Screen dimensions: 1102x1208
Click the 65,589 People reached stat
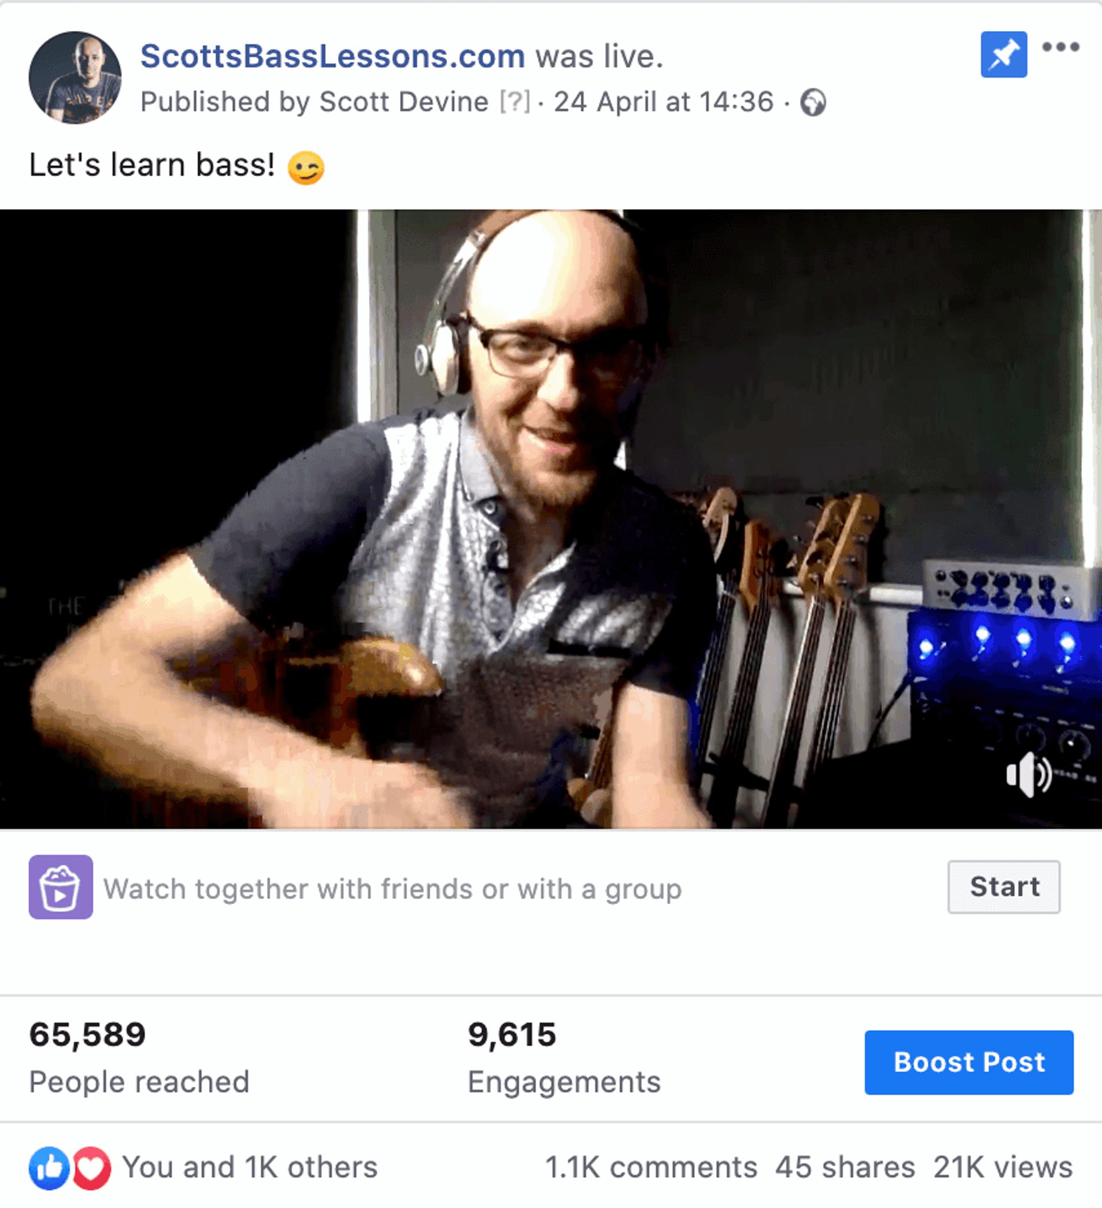pos(139,1058)
